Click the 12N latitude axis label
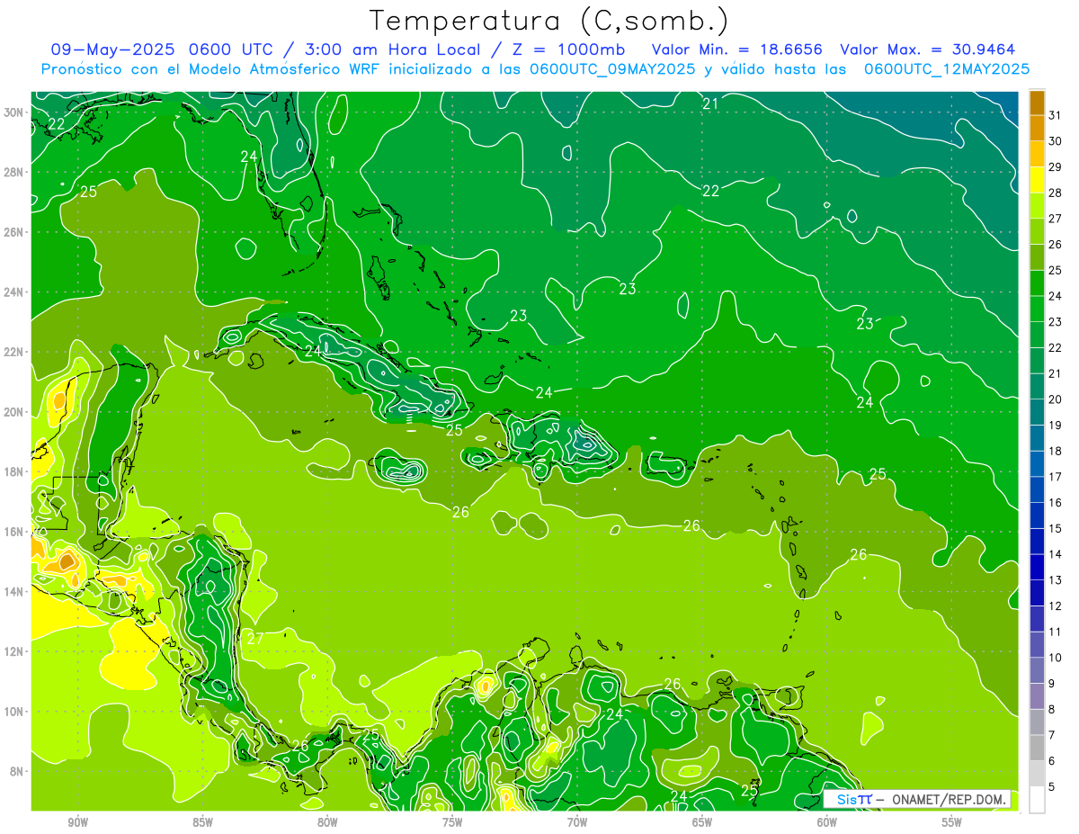Image resolution: width=1079 pixels, height=834 pixels. pyautogui.click(x=13, y=651)
